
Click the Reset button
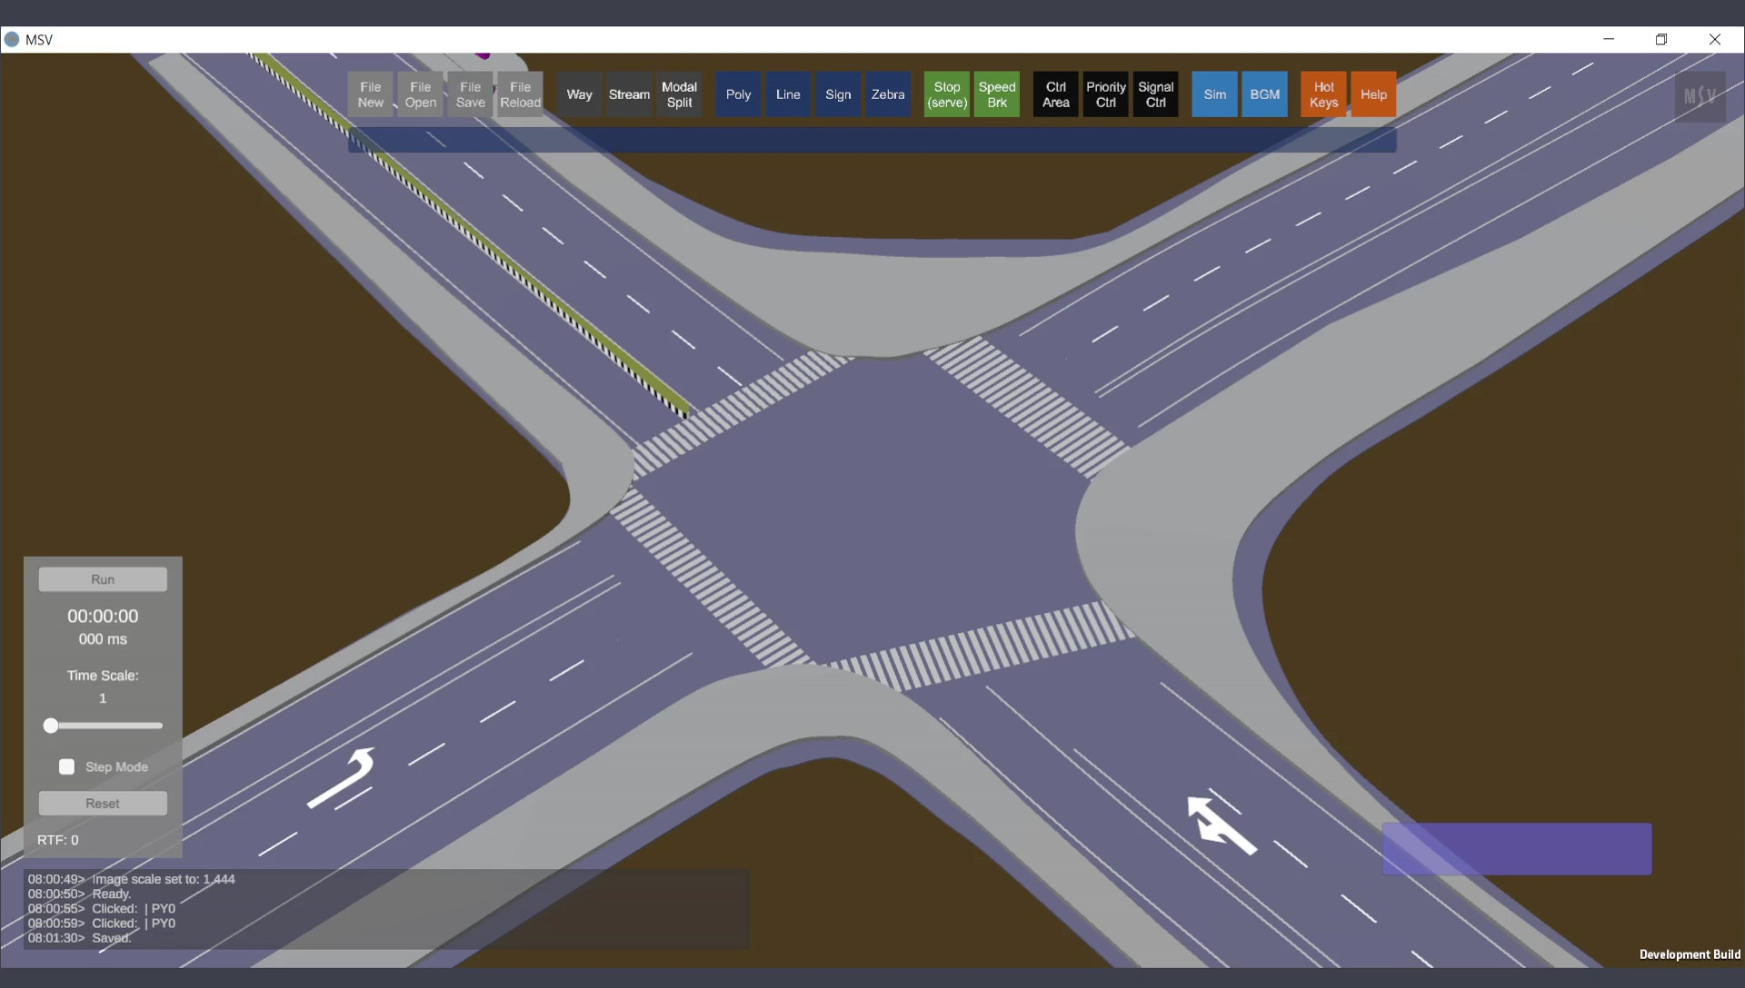103,804
